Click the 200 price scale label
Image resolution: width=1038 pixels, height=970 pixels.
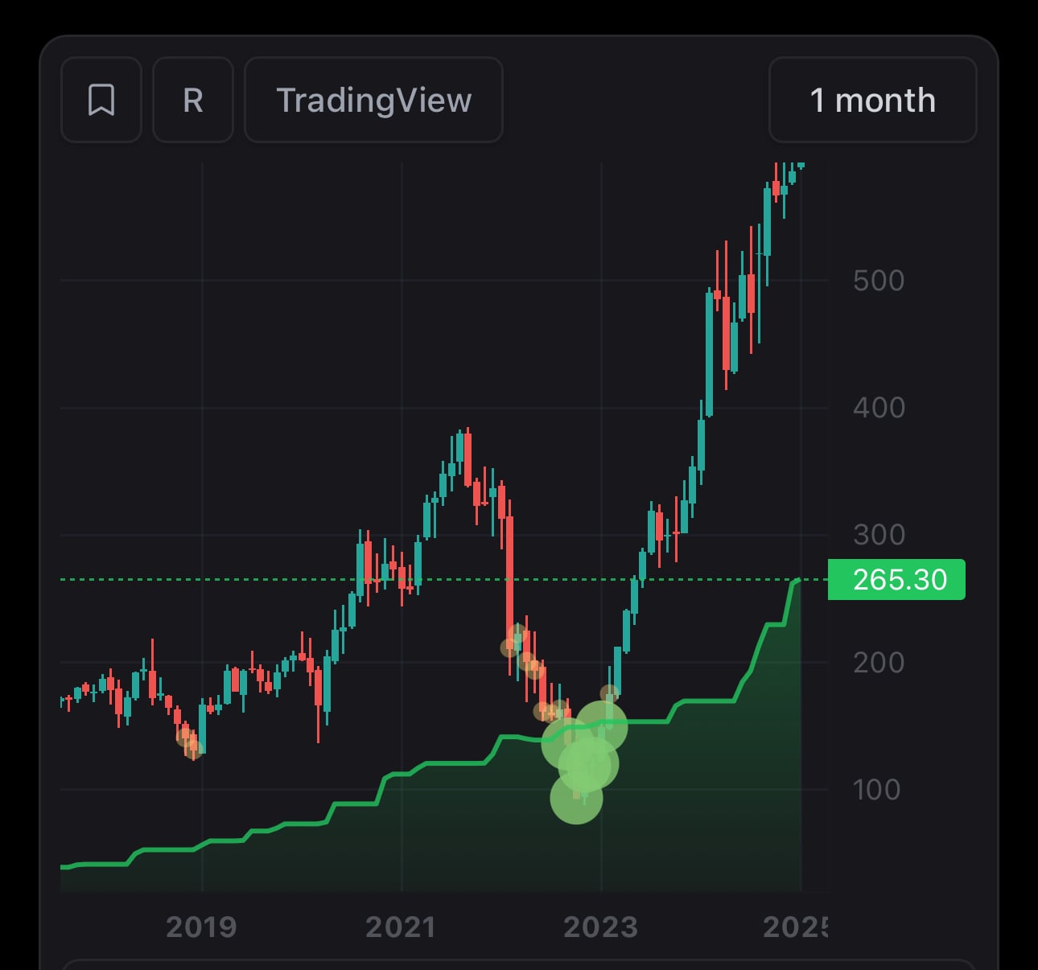coord(879,663)
